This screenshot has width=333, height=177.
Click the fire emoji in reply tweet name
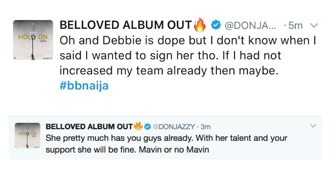coord(138,126)
